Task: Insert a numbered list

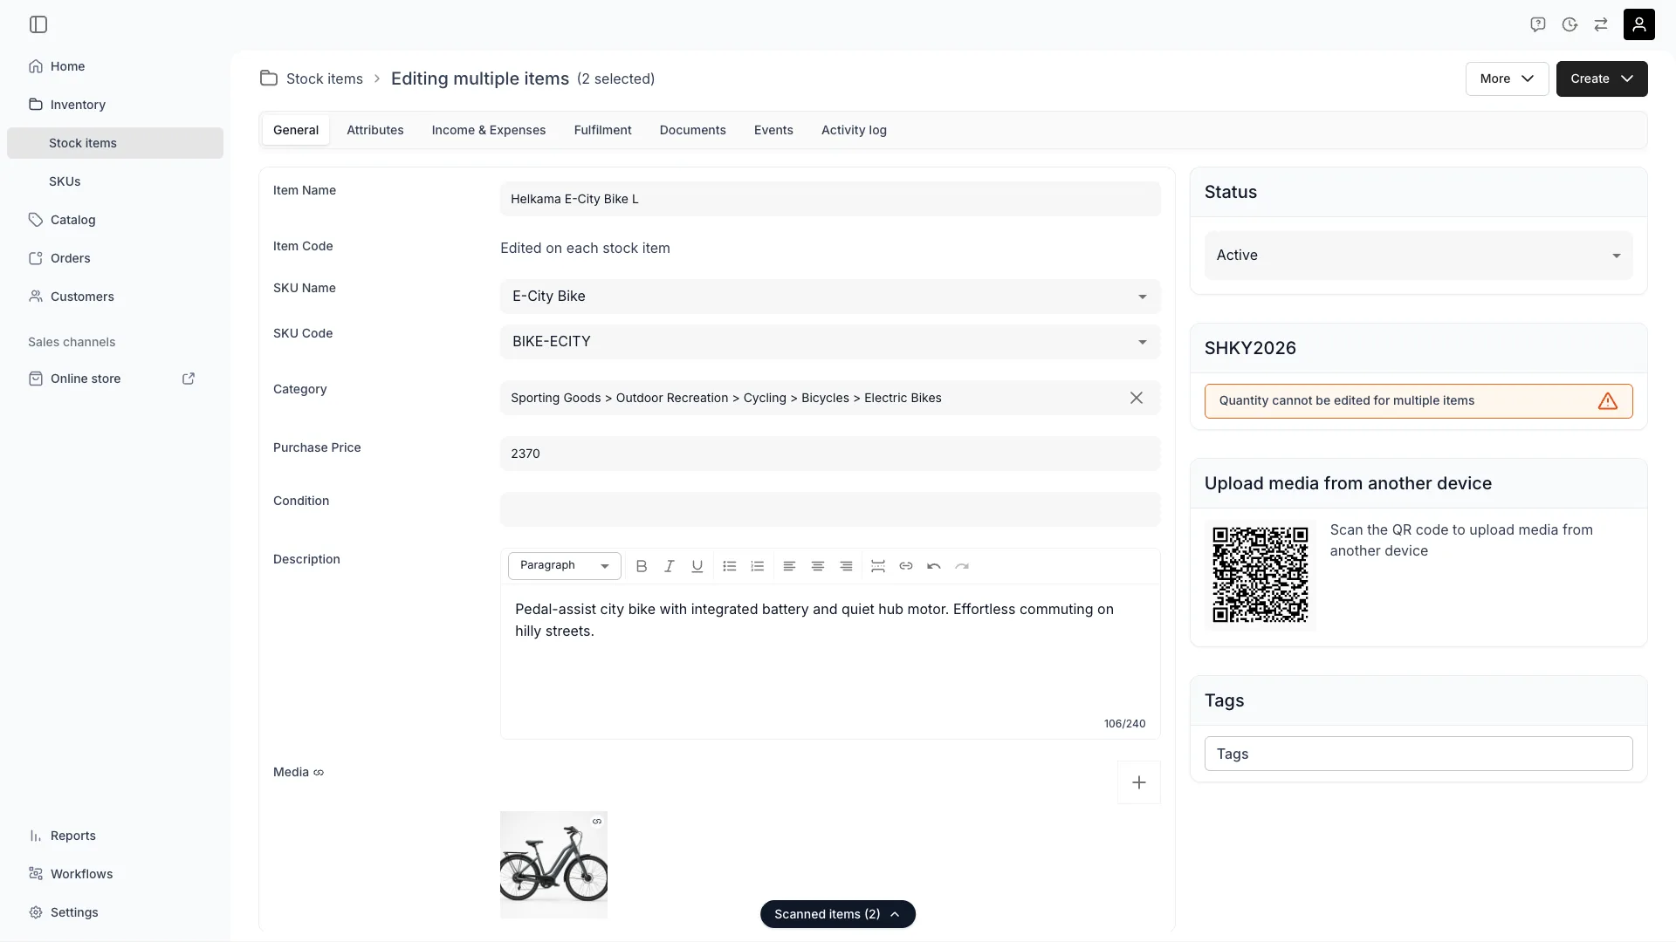Action: point(758,566)
